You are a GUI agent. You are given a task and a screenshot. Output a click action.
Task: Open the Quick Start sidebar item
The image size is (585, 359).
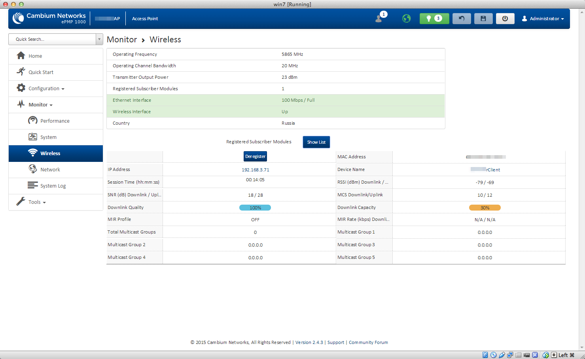coord(41,72)
